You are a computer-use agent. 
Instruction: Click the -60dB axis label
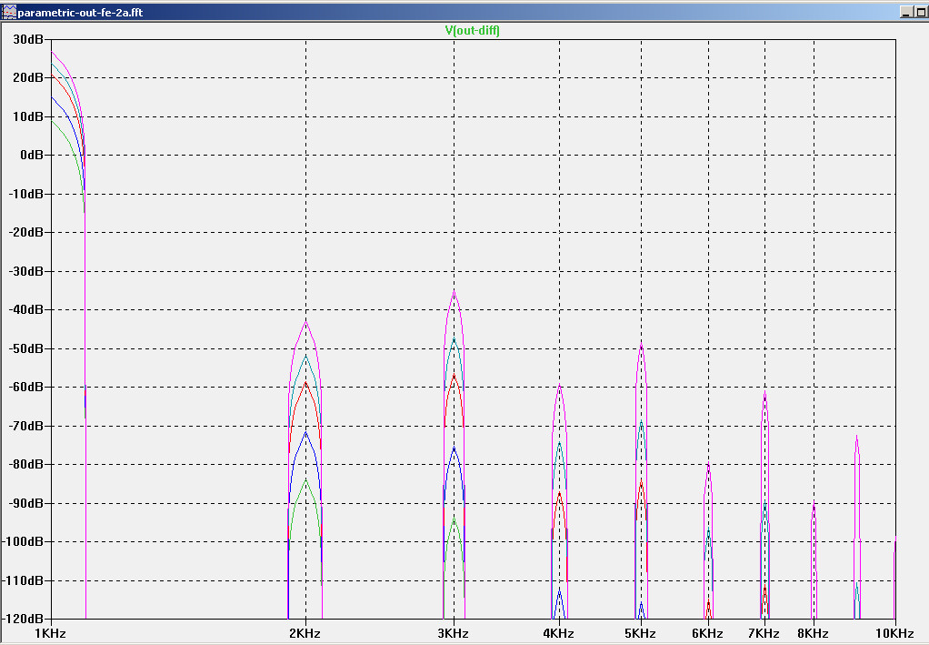[26, 388]
